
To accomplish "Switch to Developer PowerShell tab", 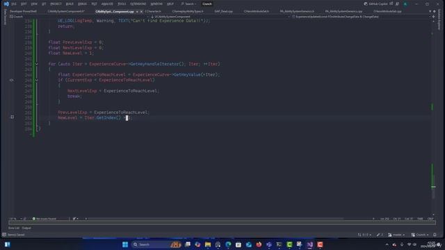I will point(23,11).
